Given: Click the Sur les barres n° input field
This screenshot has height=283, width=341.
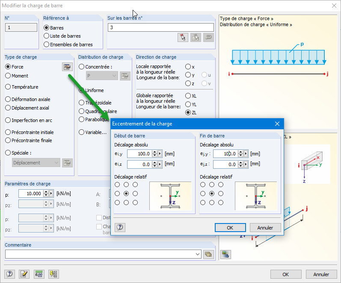Looking at the screenshot, I should tap(161, 27).
